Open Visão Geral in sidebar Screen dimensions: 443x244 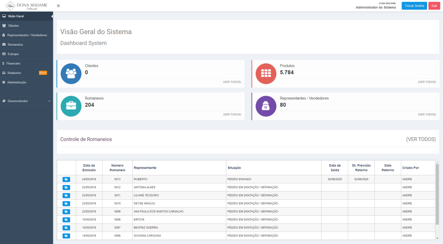click(27, 16)
